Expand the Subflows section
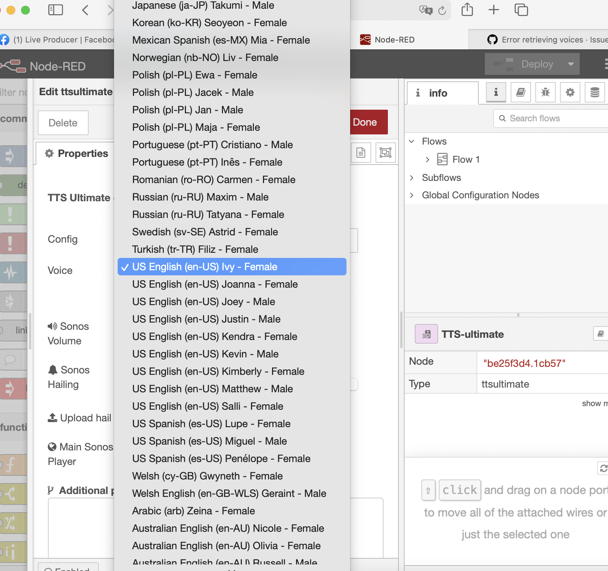608x571 pixels. pyautogui.click(x=412, y=178)
